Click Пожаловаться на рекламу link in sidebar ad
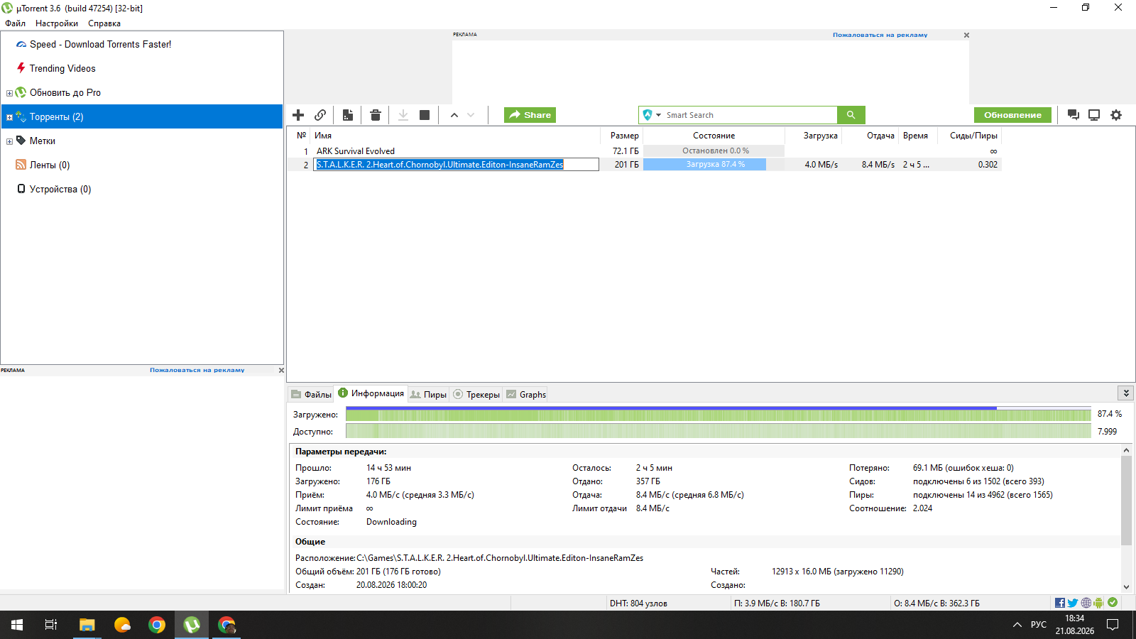 coord(197,370)
